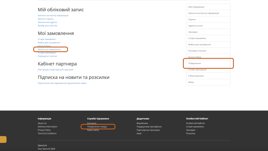Choose Файли для скачування in the sidebar menu

click(208, 45)
